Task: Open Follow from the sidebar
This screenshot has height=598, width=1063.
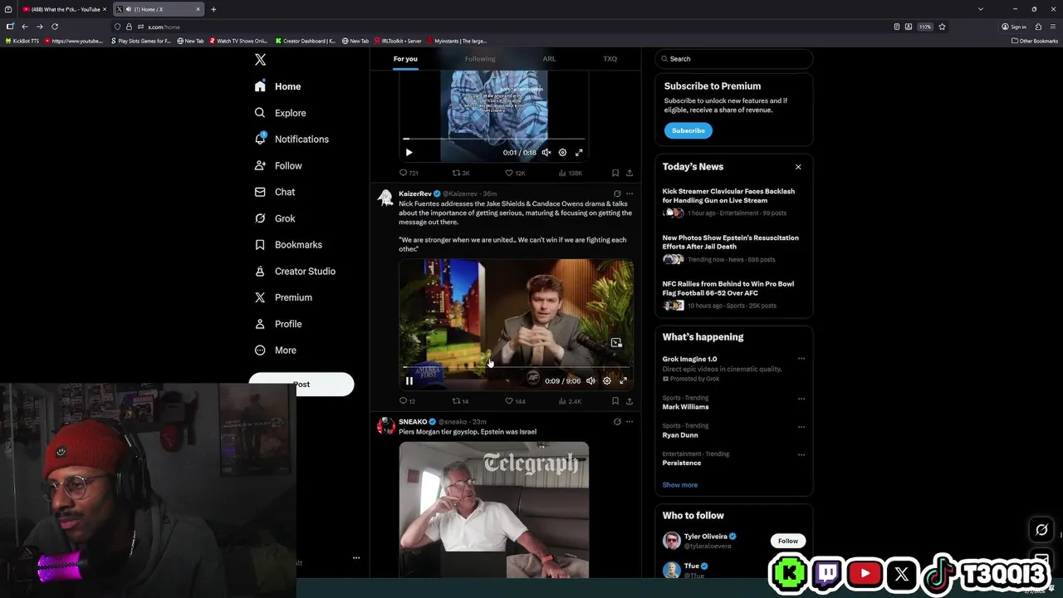Action: click(278, 166)
